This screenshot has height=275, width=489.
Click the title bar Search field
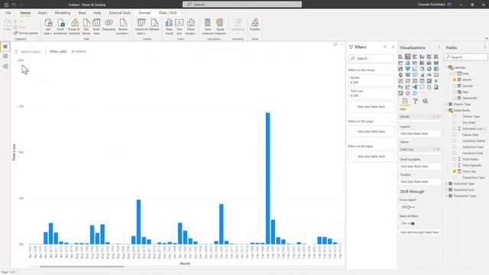click(x=242, y=5)
